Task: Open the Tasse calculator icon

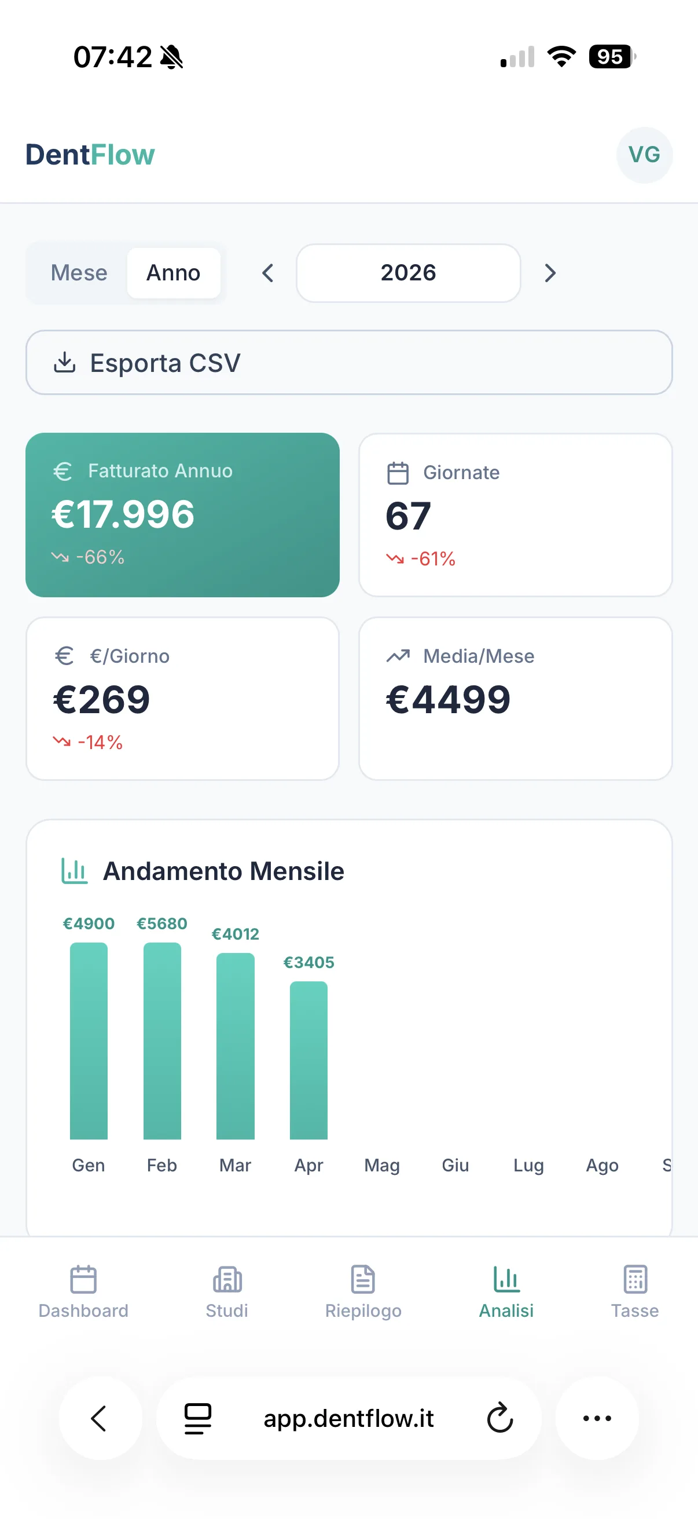Action: (x=635, y=1279)
